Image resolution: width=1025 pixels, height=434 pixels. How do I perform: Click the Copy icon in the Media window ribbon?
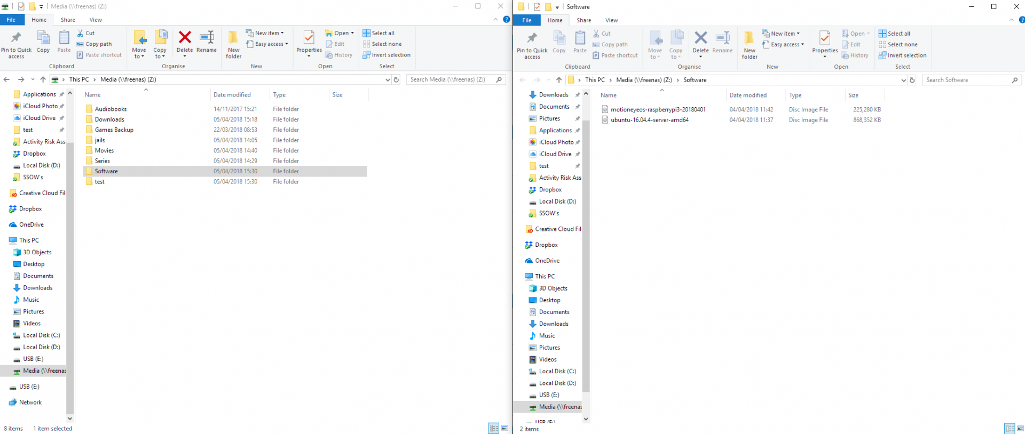click(43, 42)
